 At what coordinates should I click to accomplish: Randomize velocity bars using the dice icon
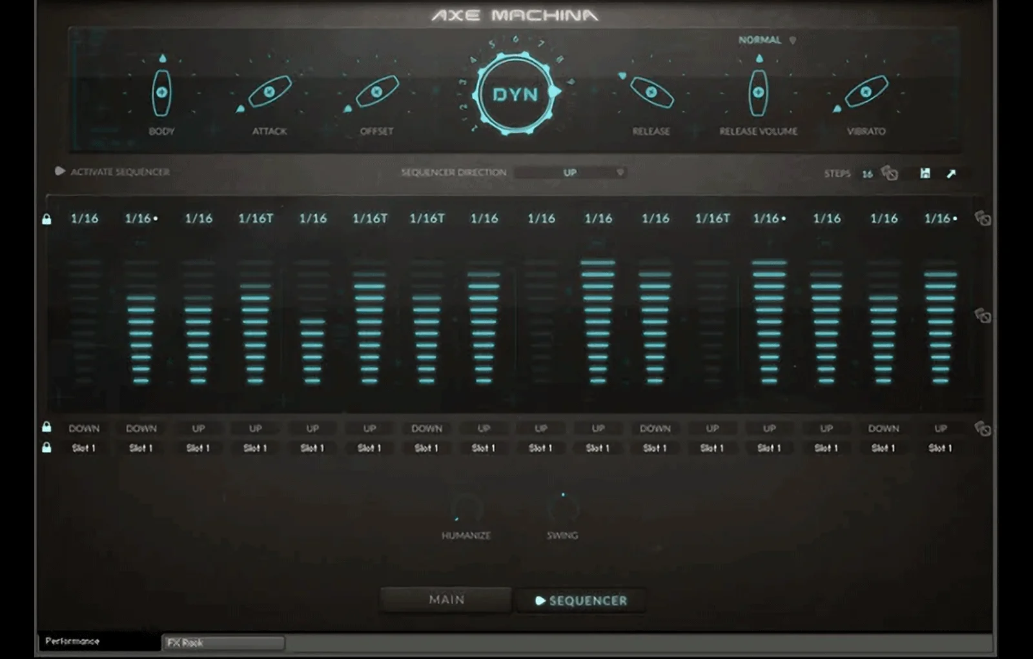[x=983, y=316]
